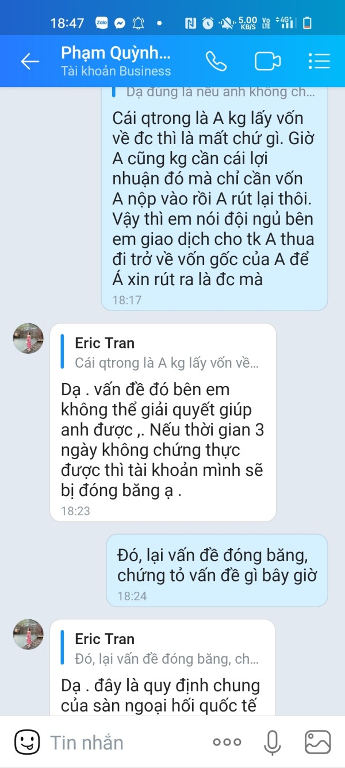Open Phạm Quỳnh contact name in header

coord(116,53)
